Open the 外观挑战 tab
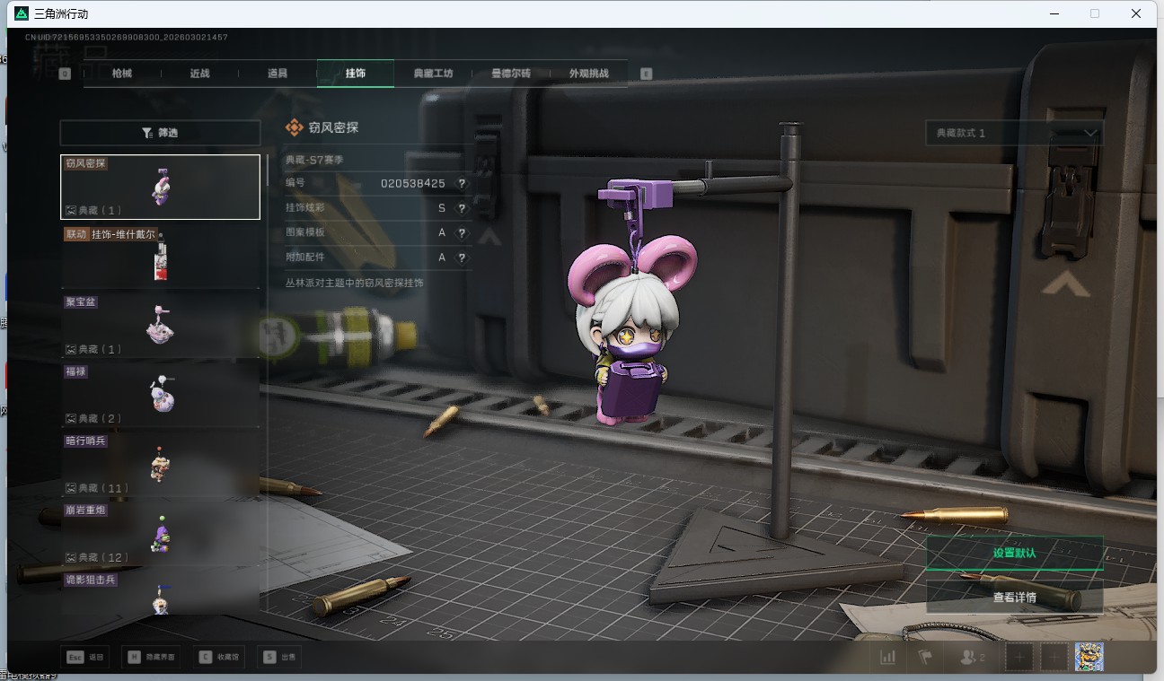This screenshot has height=681, width=1164. coord(588,74)
